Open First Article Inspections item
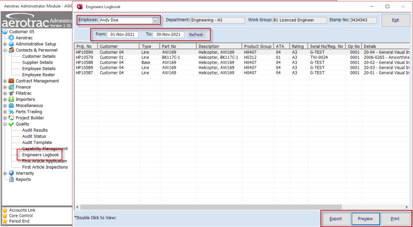 tap(45, 167)
